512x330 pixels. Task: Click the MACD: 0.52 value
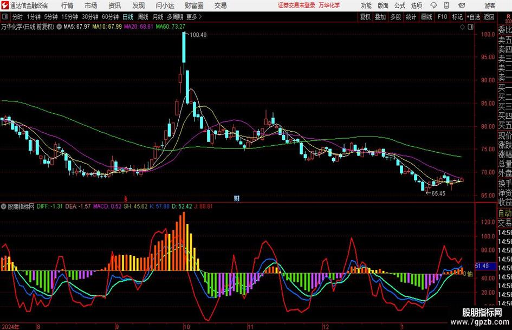pos(107,206)
